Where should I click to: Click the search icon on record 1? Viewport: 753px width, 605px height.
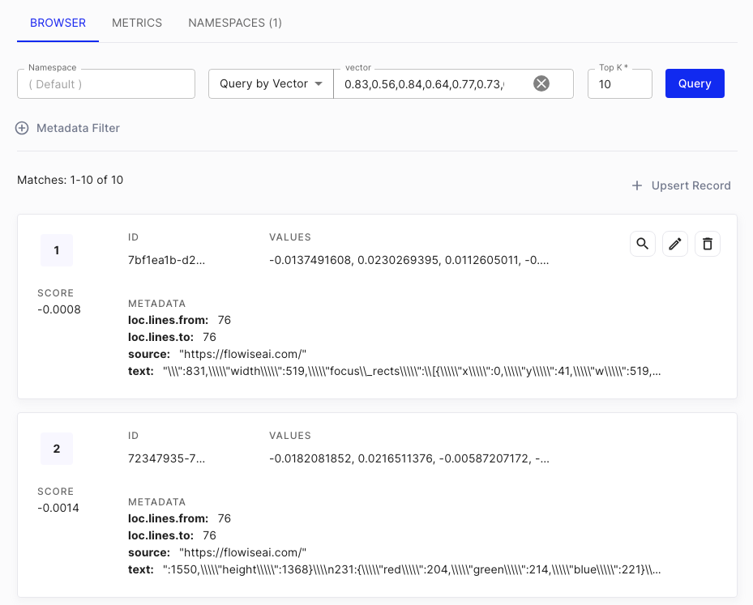[643, 244]
